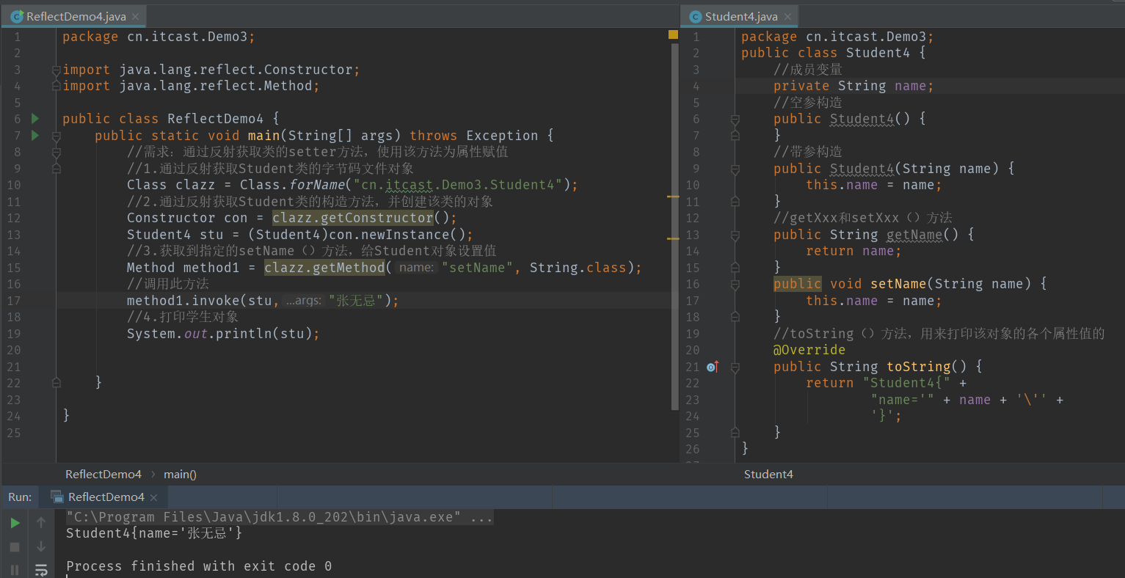Click the down arrow in Run toolbar
1125x578 pixels.
point(41,546)
